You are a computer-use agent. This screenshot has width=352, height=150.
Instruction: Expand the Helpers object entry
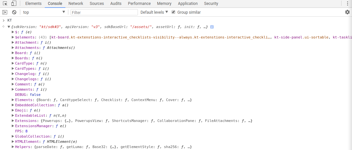pos(13,147)
